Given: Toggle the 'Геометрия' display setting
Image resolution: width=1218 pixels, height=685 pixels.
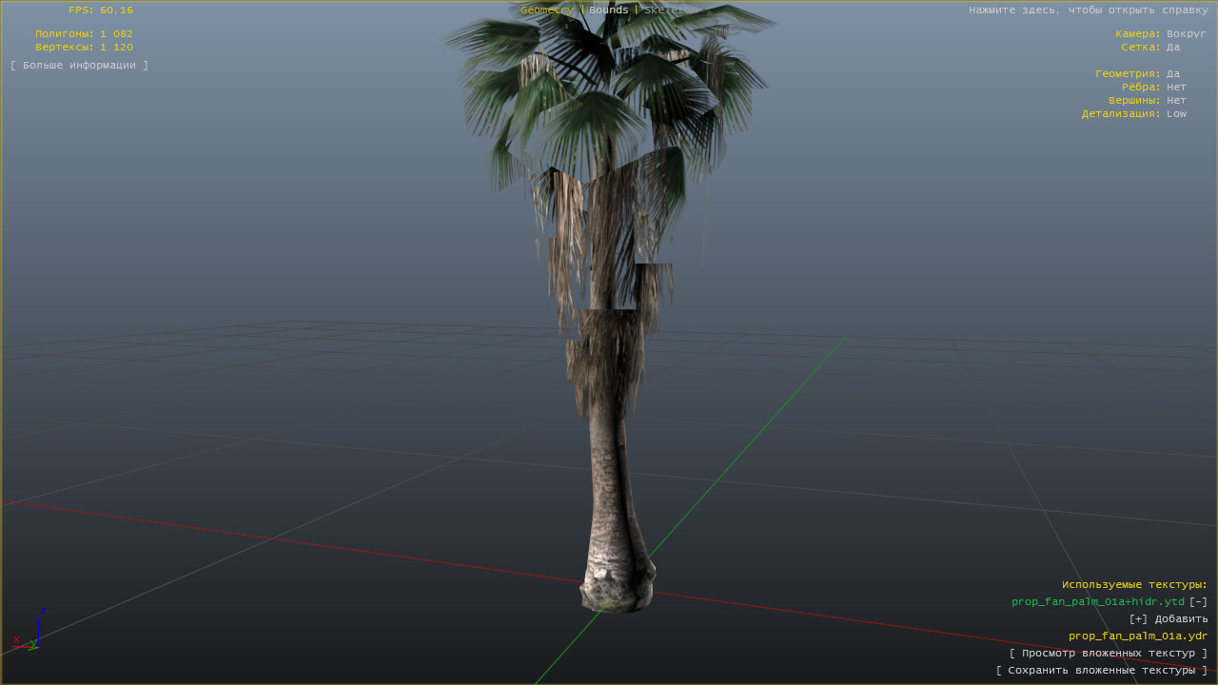Looking at the screenshot, I should [x=1137, y=74].
